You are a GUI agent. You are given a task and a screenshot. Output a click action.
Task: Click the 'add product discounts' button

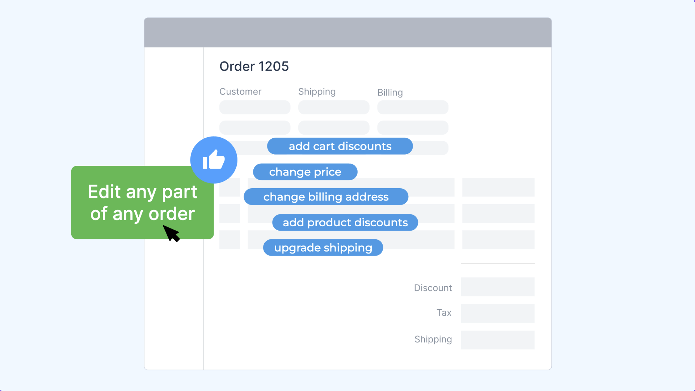pos(345,222)
